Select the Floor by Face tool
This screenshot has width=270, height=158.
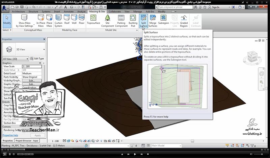[x=82, y=19]
